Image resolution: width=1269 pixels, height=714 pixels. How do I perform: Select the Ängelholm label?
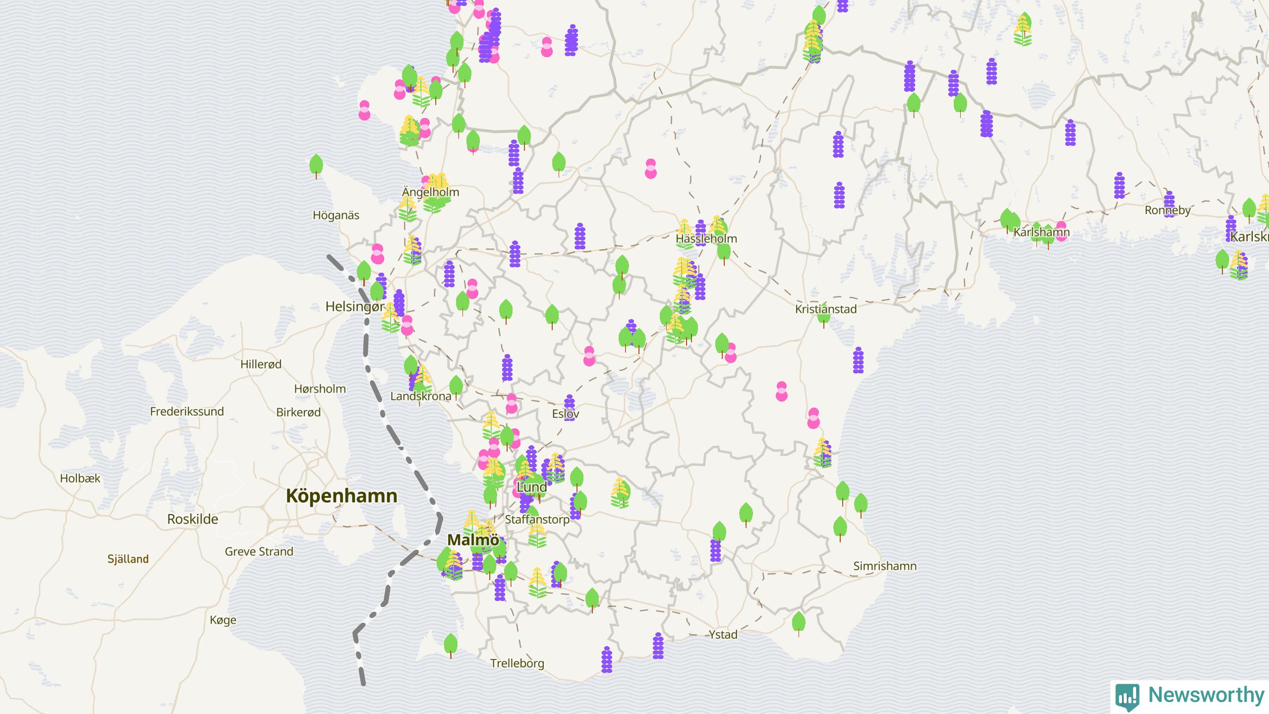click(431, 192)
